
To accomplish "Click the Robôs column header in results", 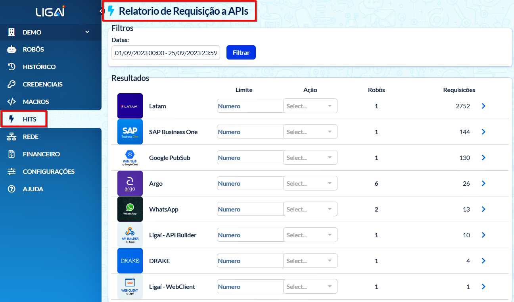I will click(376, 90).
